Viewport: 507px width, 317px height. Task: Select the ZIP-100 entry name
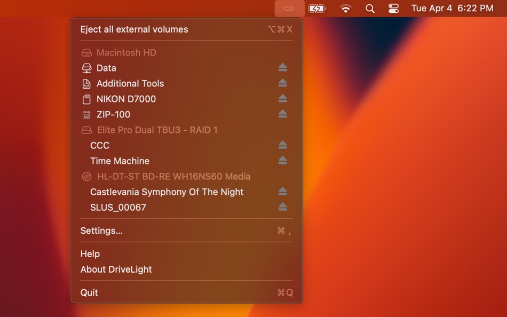(x=114, y=115)
